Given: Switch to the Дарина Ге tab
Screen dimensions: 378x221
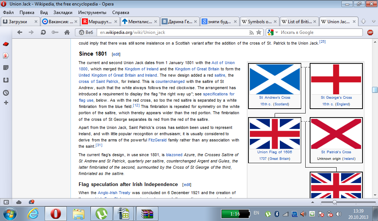Looking at the screenshot, I should tap(180, 22).
